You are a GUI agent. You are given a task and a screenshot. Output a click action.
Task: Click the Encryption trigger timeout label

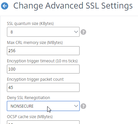[42, 61]
